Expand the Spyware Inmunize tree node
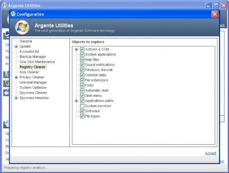The width and height of the screenshot is (229, 173). (16, 98)
